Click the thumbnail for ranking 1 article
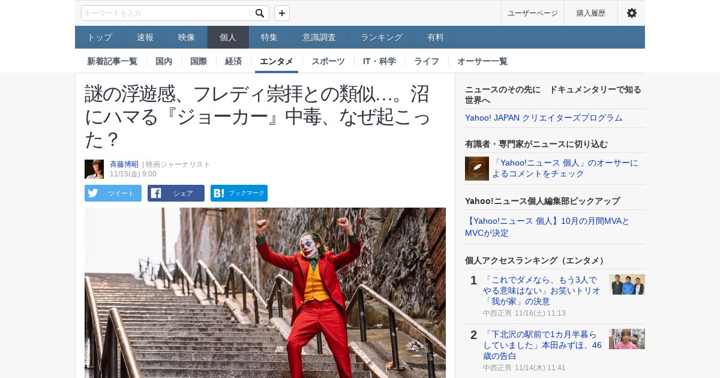The image size is (720, 378). [x=627, y=284]
